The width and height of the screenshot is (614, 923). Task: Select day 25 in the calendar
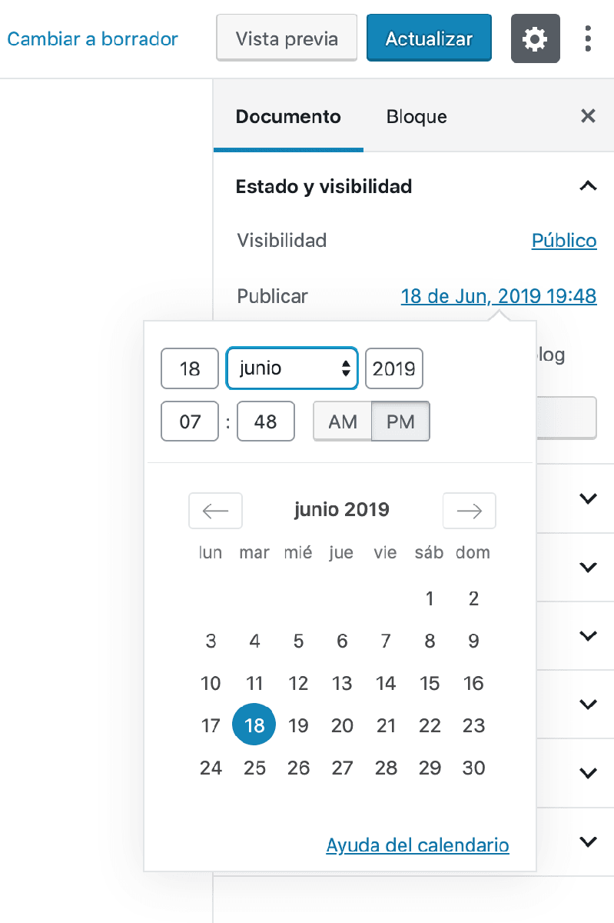point(254,768)
